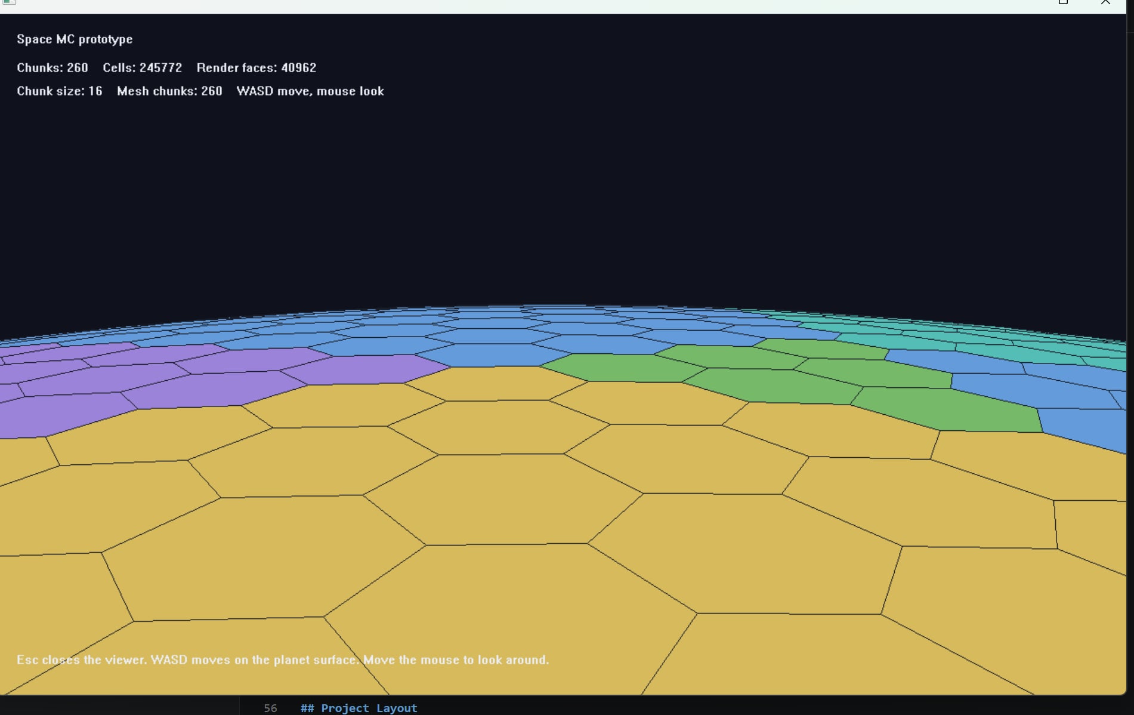The width and height of the screenshot is (1134, 715).
Task: Click the Cells: 245772 counter
Action: coord(142,67)
